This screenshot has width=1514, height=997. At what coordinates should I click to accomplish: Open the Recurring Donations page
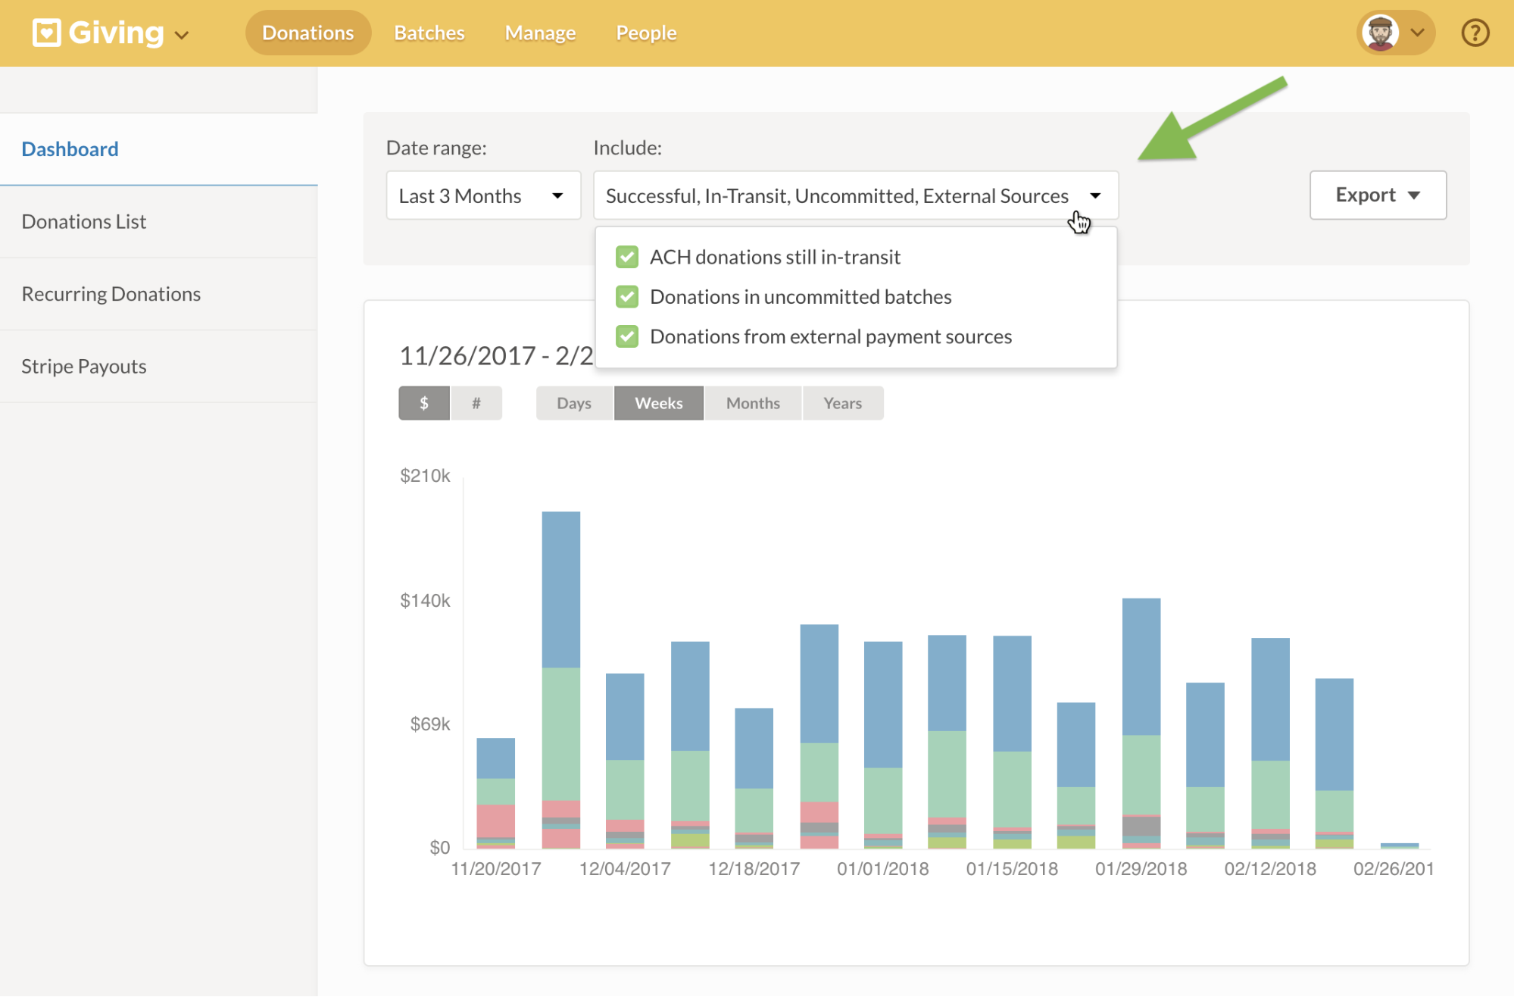(111, 293)
